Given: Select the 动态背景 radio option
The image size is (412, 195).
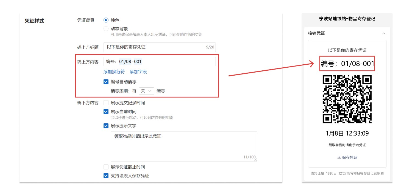Looking at the screenshot, I should click(x=106, y=29).
